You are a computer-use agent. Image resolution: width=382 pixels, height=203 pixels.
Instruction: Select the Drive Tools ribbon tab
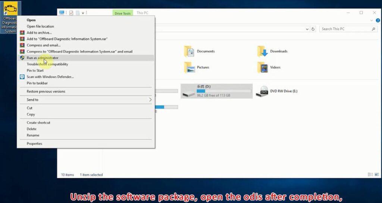coord(122,13)
